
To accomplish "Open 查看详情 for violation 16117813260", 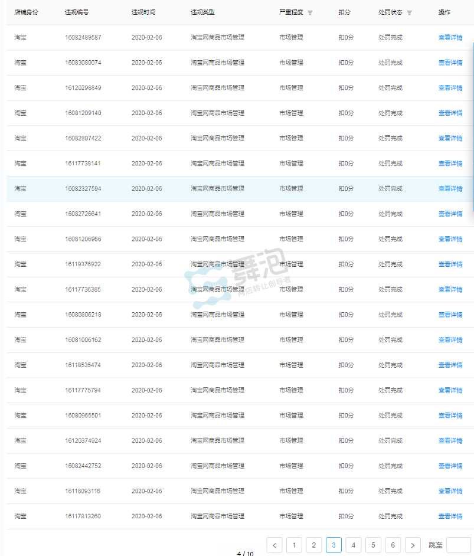I will pyautogui.click(x=450, y=516).
